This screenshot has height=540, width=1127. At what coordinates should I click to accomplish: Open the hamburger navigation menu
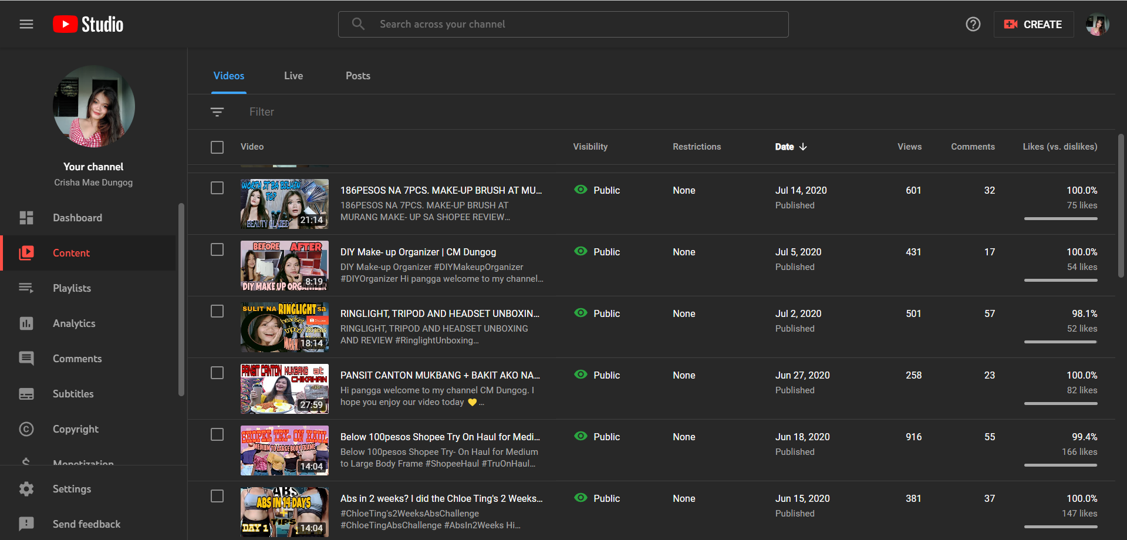26,24
